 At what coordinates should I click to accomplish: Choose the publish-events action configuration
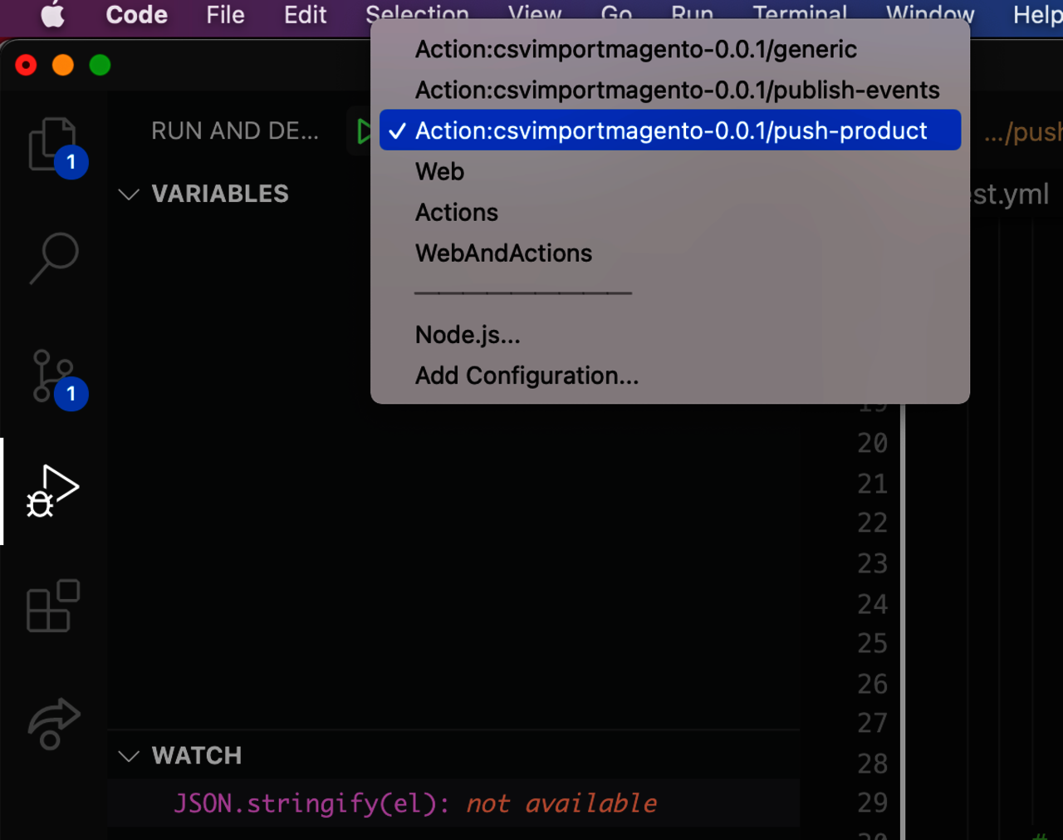677,90
